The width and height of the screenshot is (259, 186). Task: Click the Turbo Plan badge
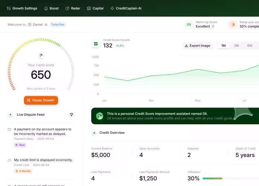click(58, 25)
